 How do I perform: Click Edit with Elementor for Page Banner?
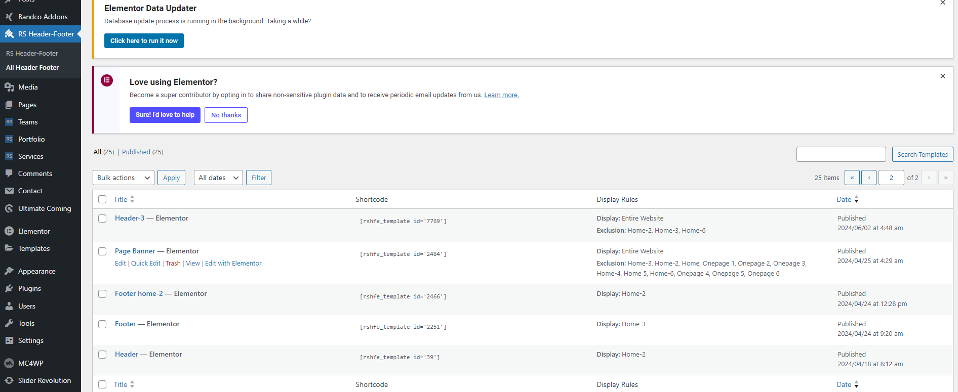pyautogui.click(x=233, y=263)
